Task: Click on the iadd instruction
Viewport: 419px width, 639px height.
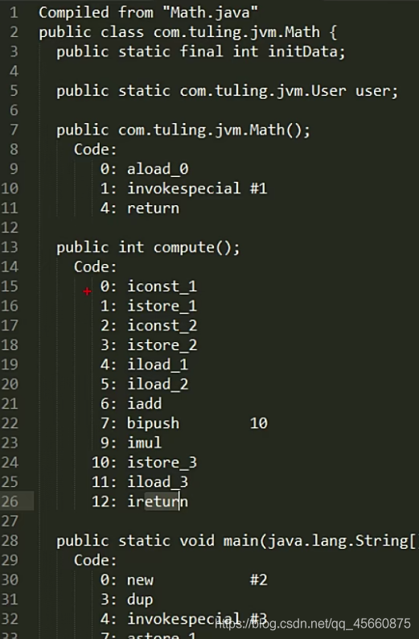Action: [145, 403]
